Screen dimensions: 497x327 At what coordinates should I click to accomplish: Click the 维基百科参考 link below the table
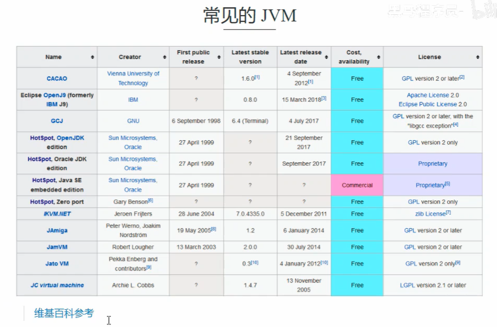63,312
